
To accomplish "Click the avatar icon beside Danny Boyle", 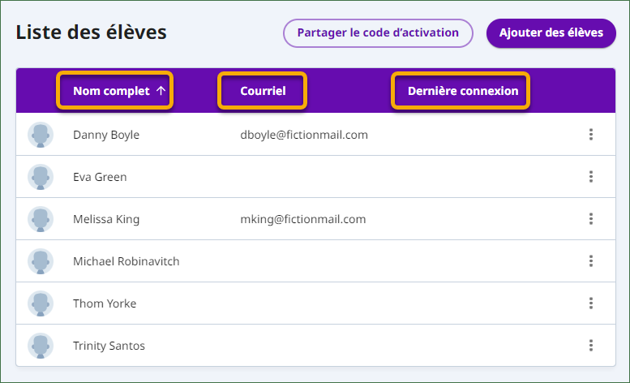I will coord(41,135).
